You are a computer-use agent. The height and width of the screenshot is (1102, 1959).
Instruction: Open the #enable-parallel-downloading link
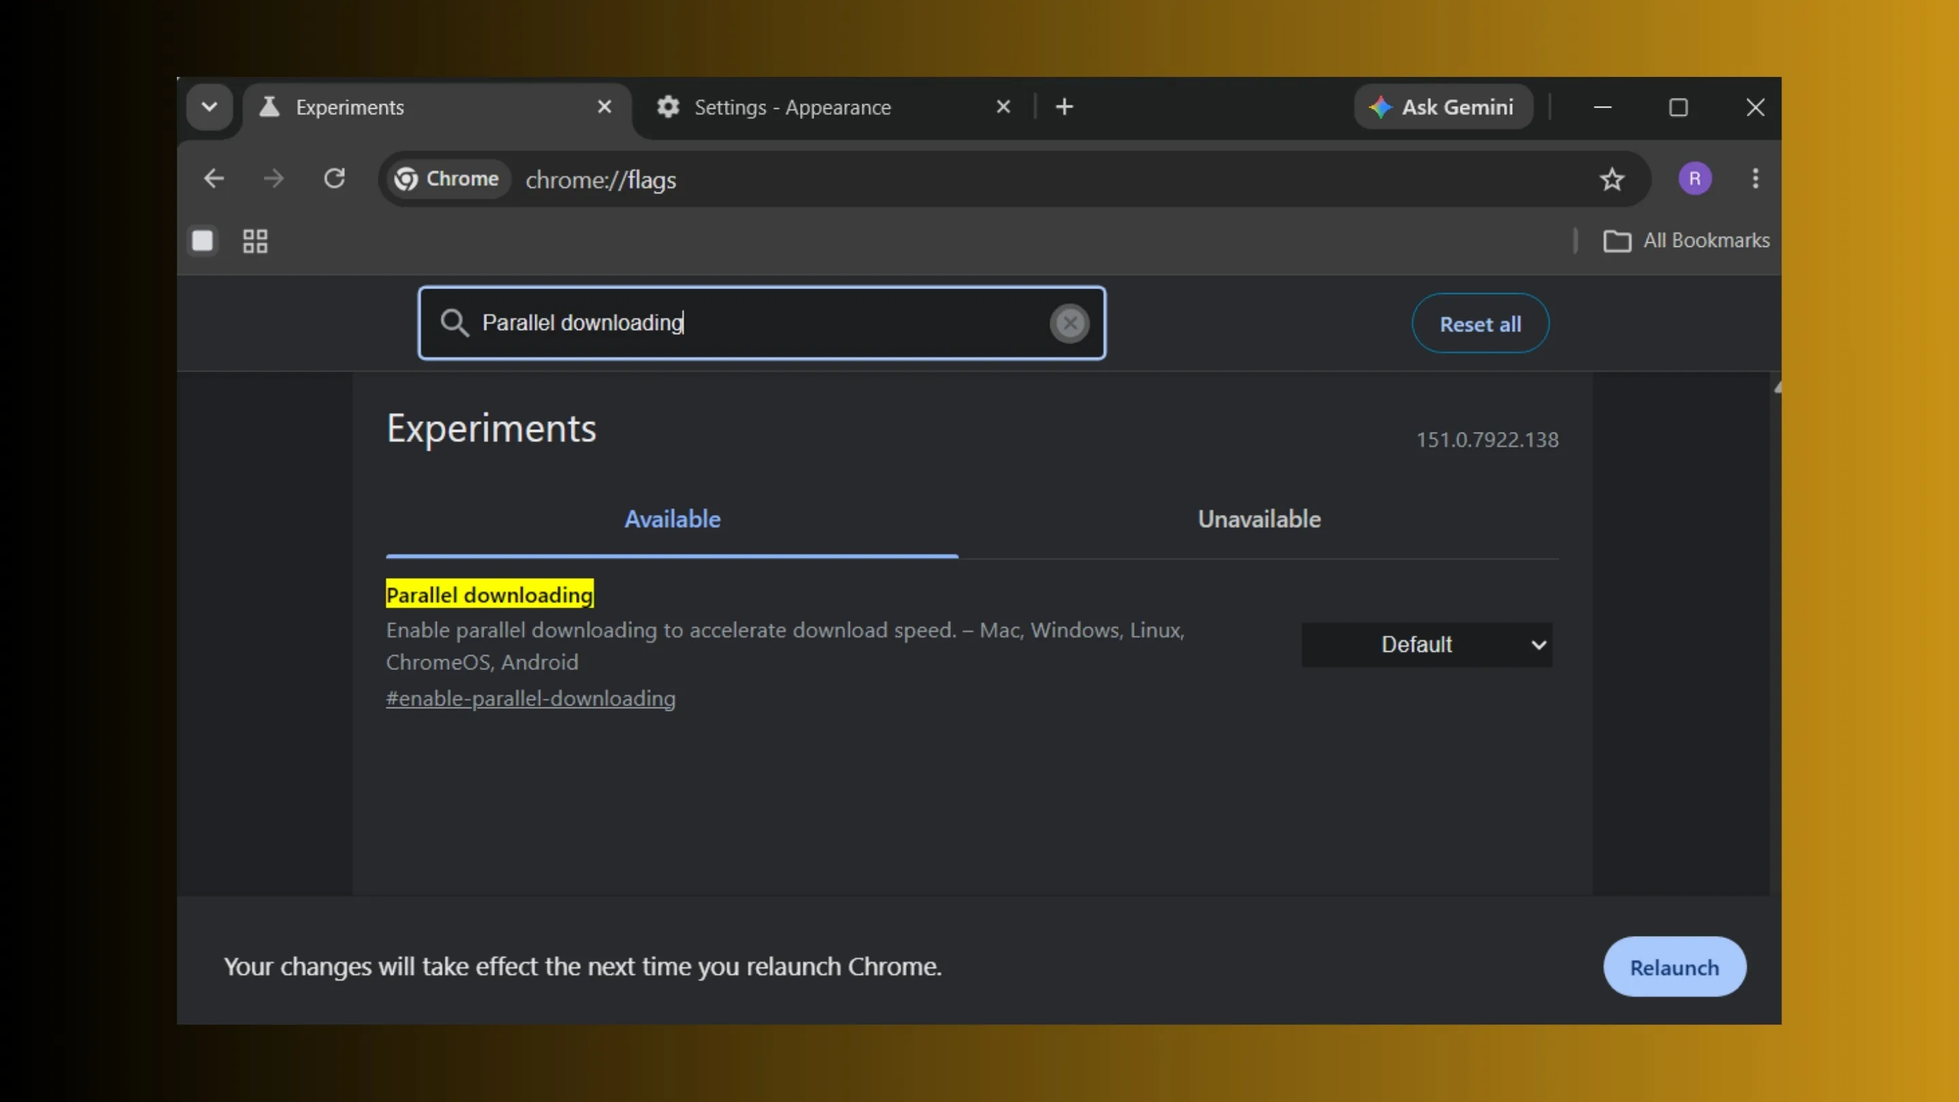click(531, 699)
